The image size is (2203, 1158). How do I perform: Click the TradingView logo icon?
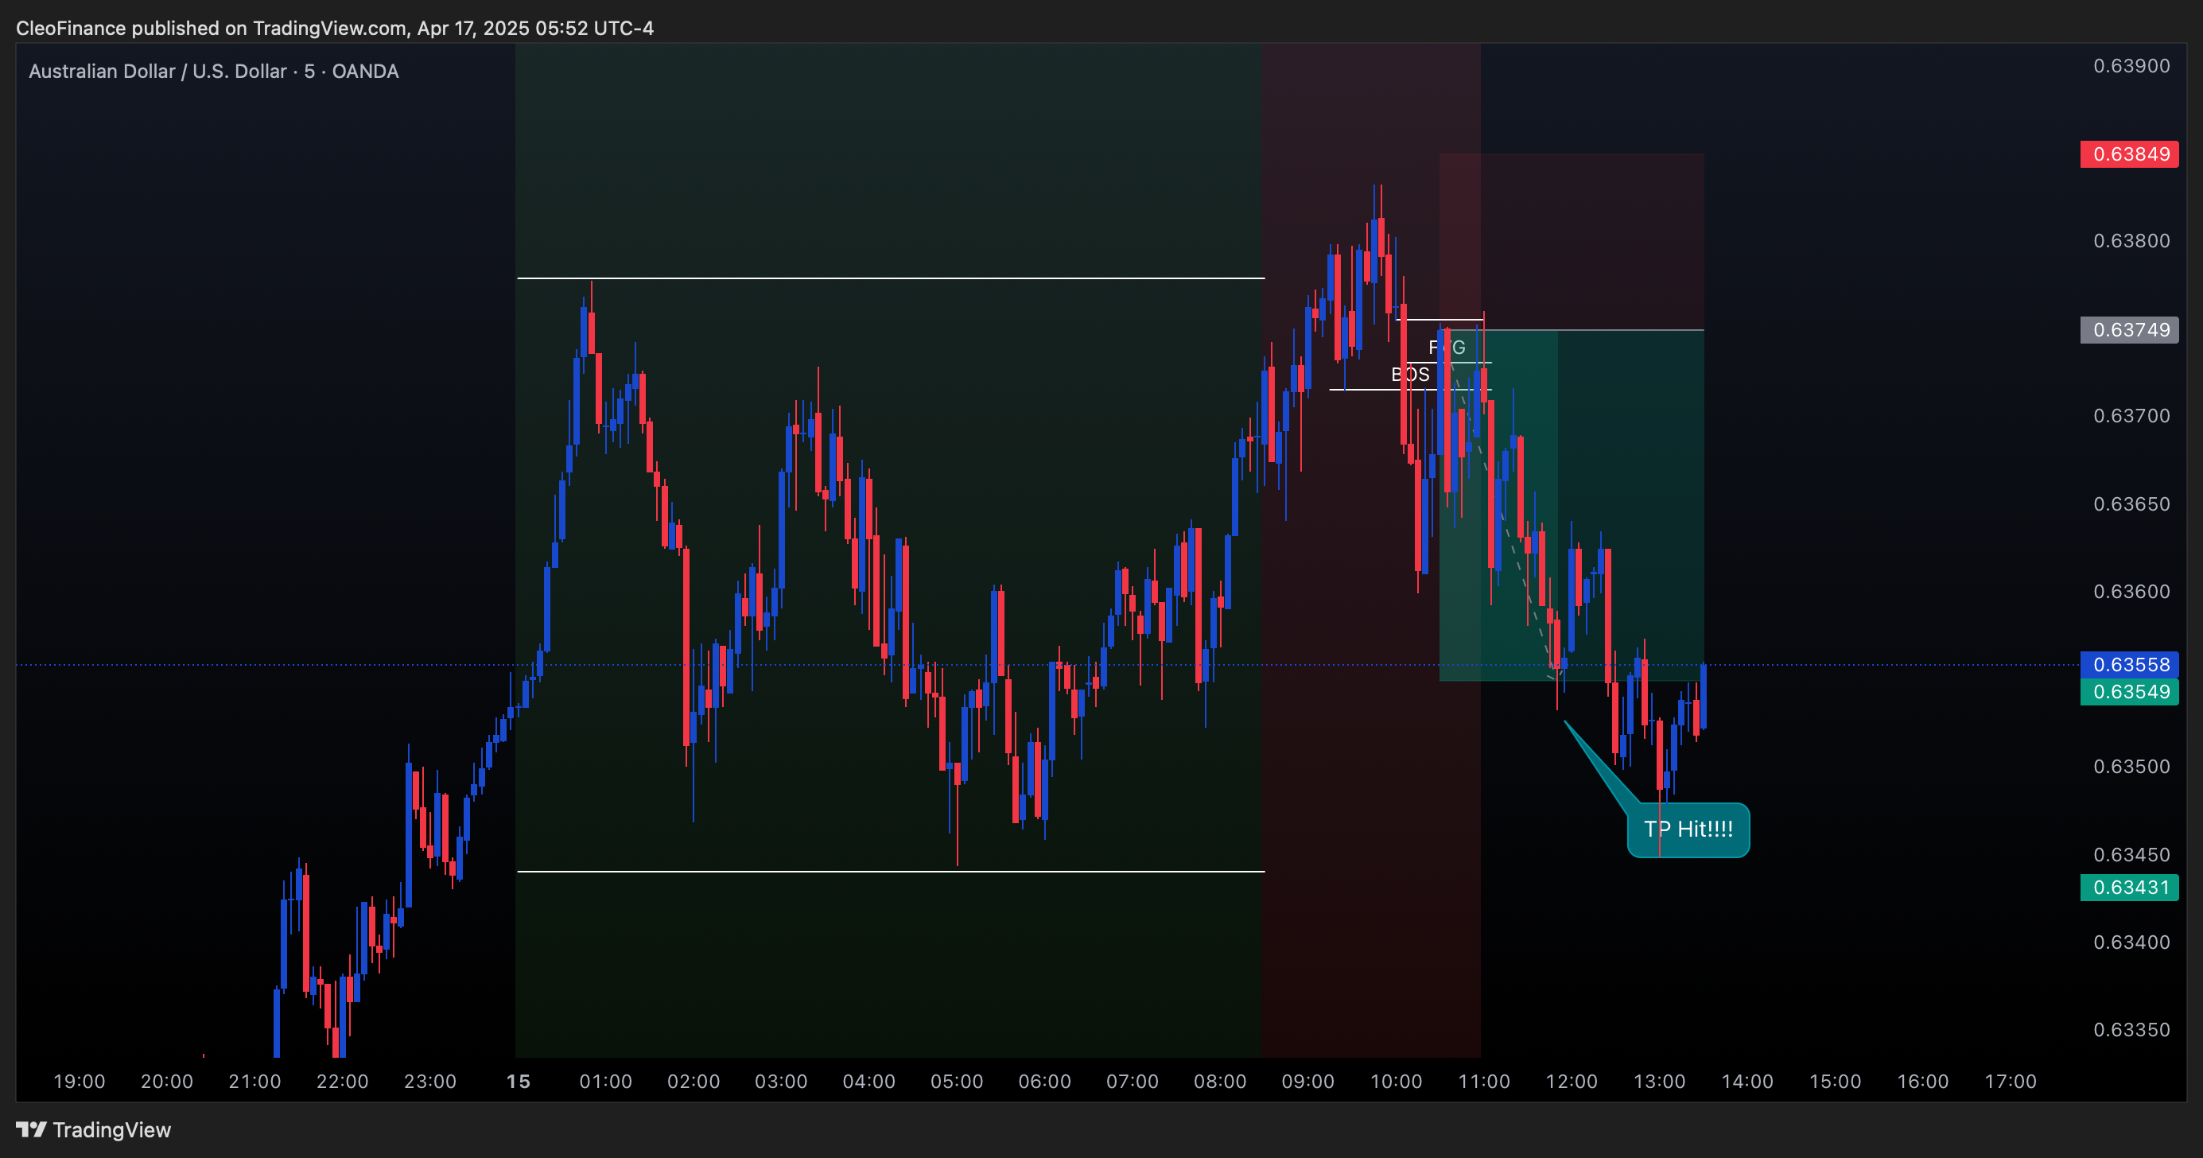click(x=32, y=1130)
